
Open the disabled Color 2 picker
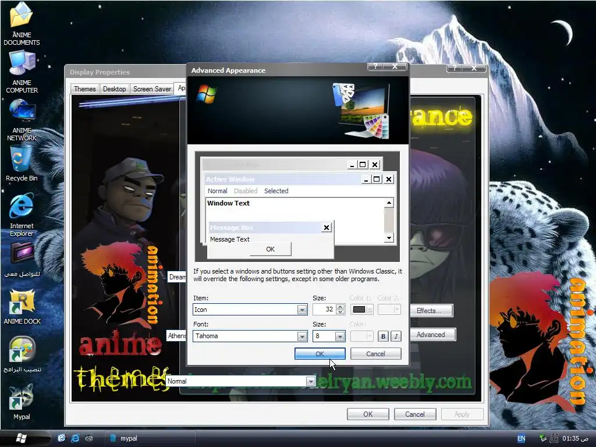389,310
